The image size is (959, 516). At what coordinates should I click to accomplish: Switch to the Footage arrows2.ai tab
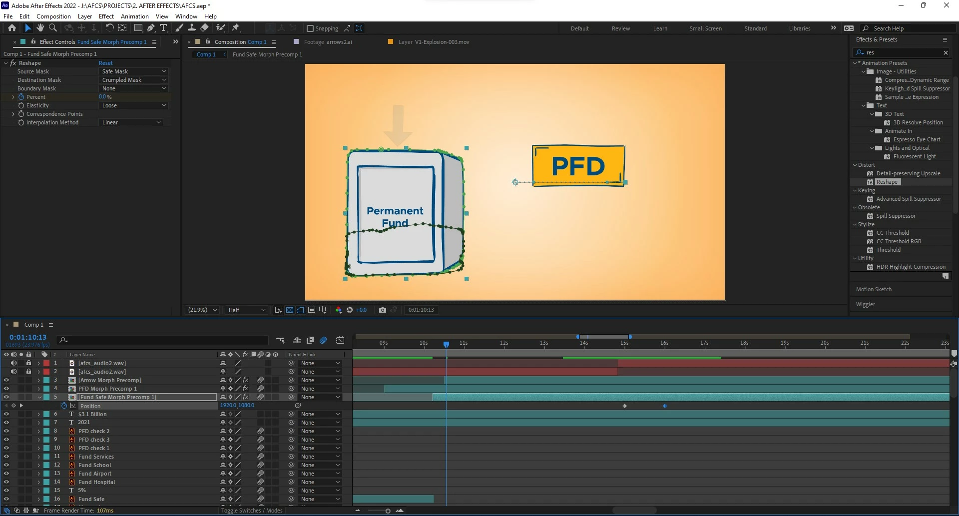pyautogui.click(x=328, y=42)
